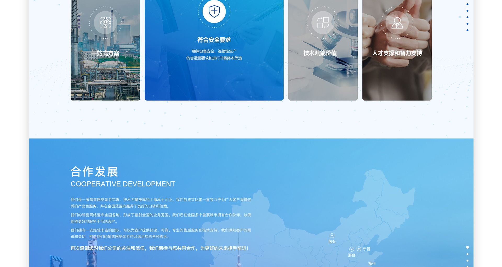Screen dimensions: 502x267
Task: Select the large active white pagination dot
Action: tap(467, 247)
